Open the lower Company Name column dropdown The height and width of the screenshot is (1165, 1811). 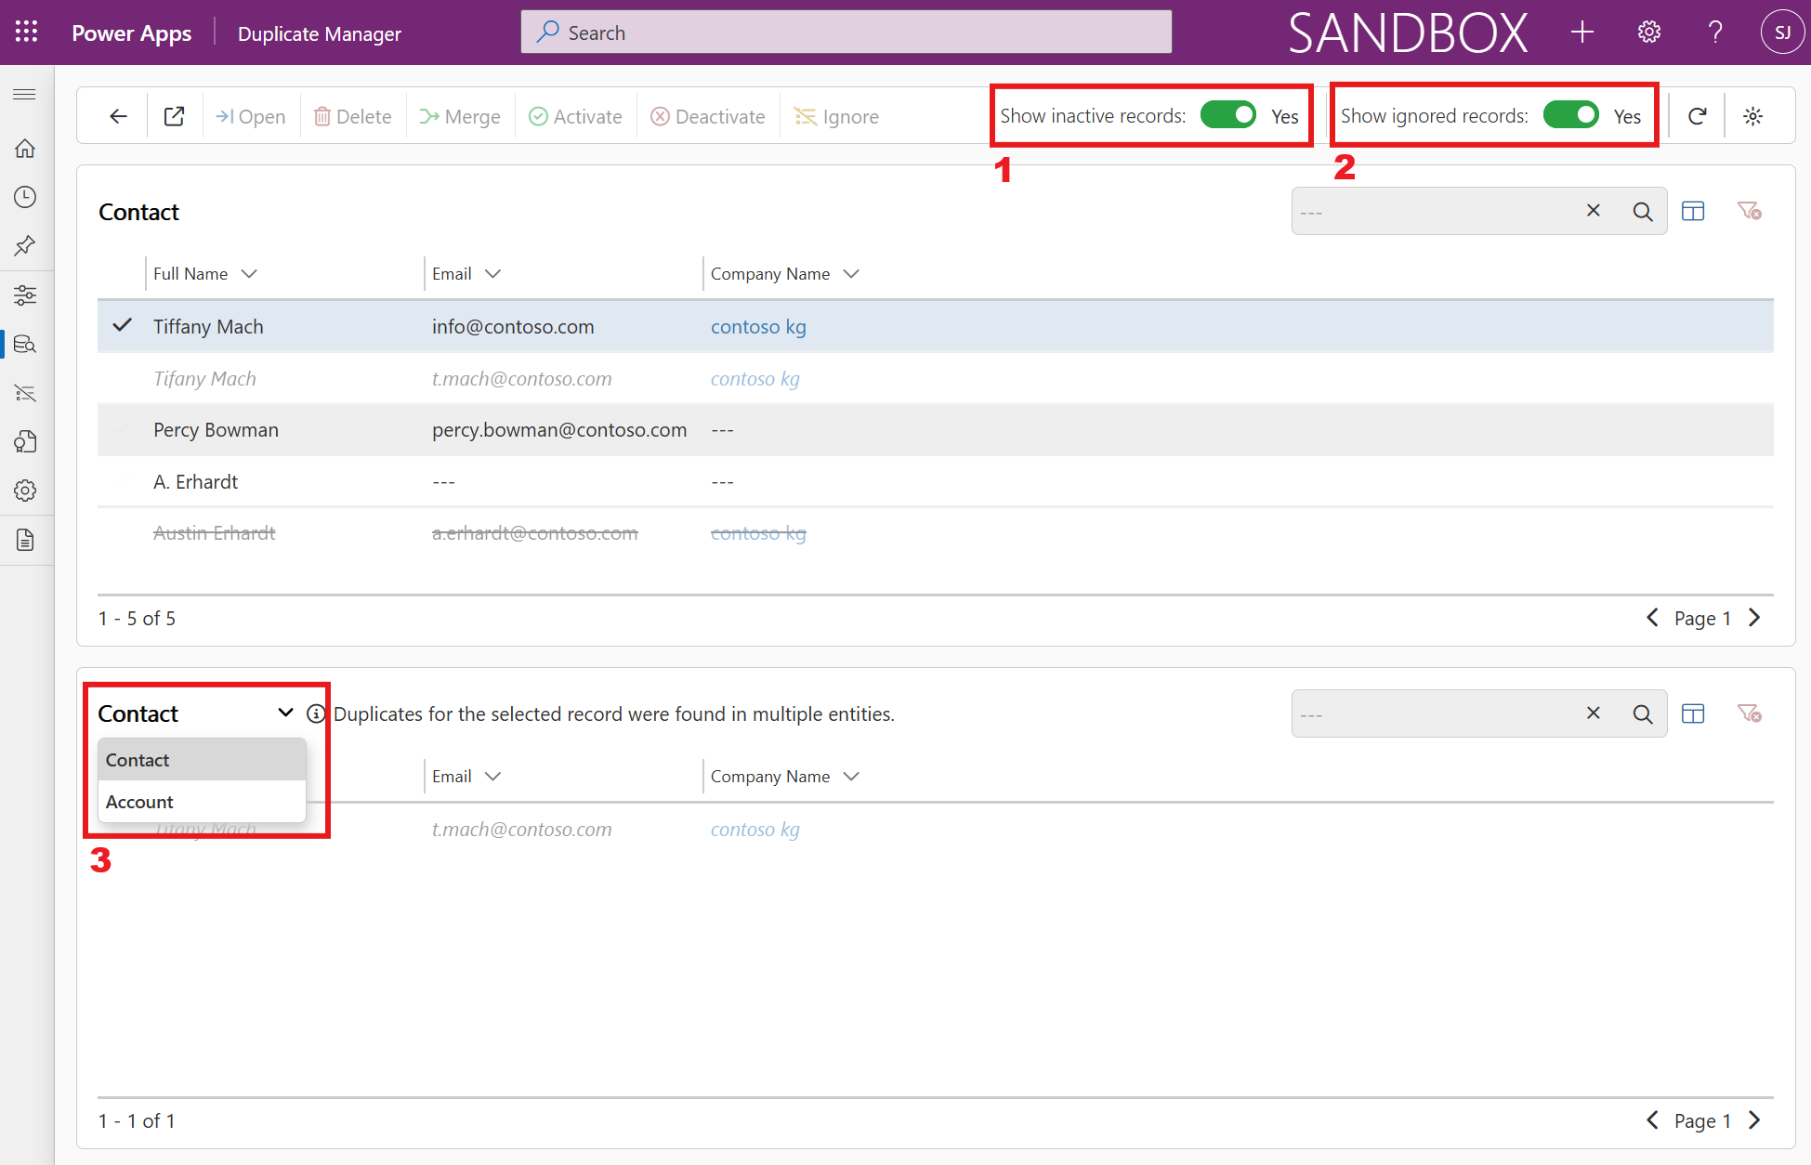[x=851, y=777]
